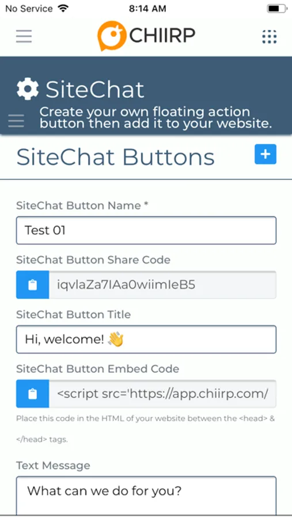
Task: Tap the Wi-Fi icon in status bar
Action: pos(63,8)
